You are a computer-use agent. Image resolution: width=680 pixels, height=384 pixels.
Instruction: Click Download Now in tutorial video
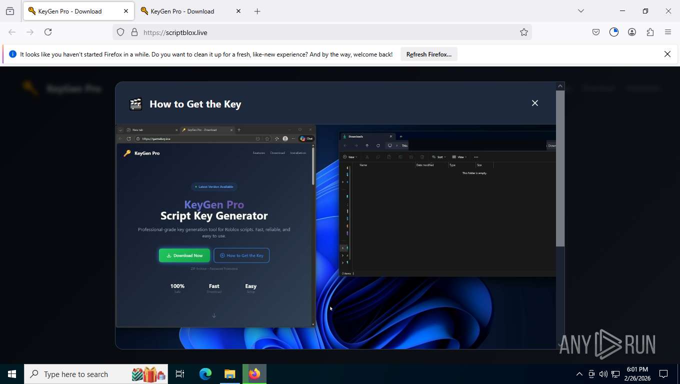[x=184, y=255]
